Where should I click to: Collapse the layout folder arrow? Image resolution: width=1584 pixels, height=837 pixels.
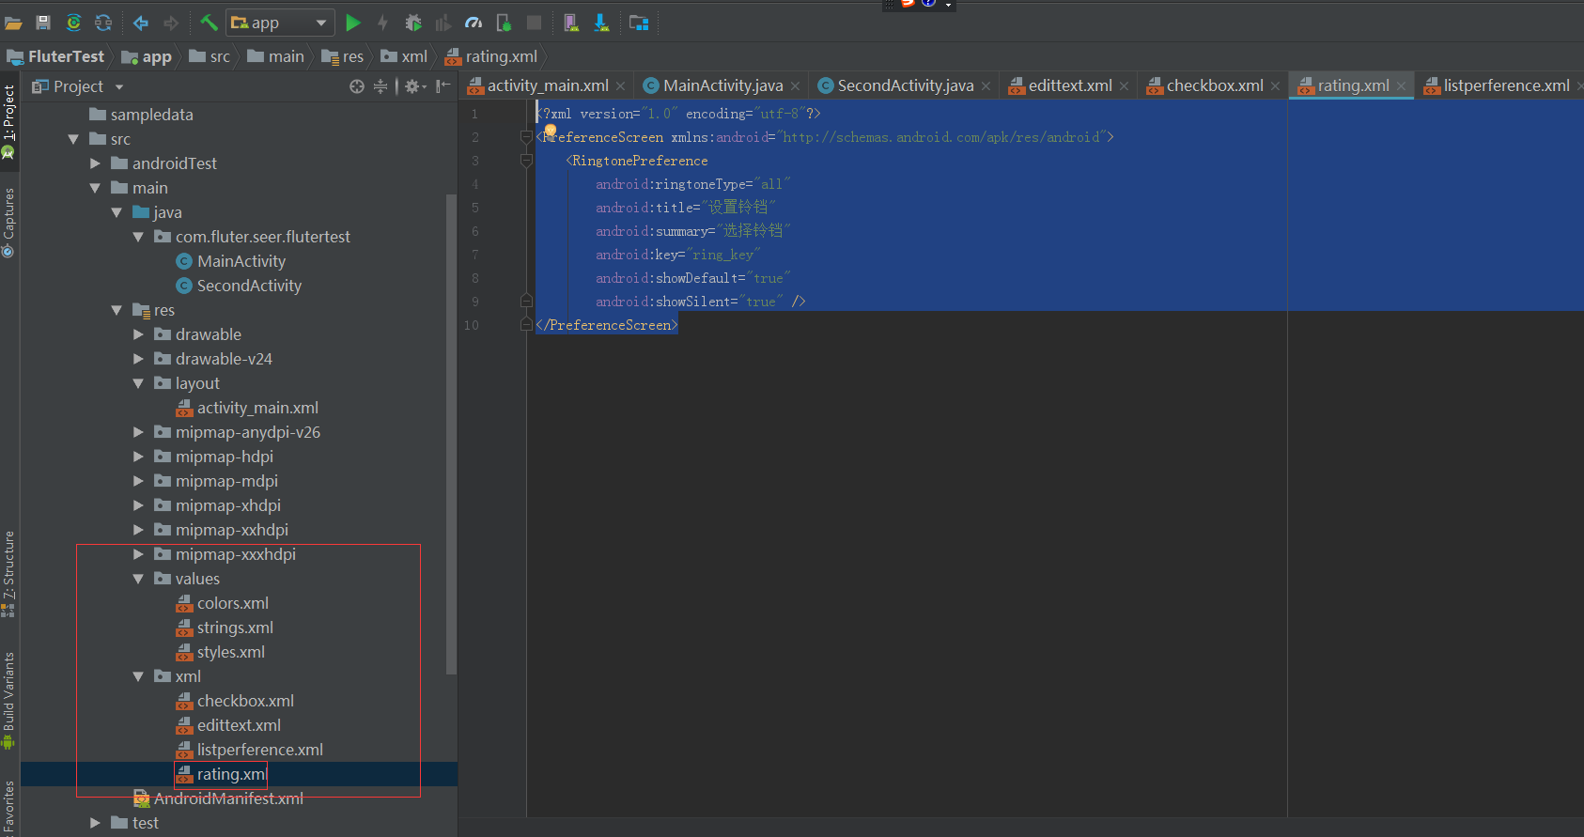pyautogui.click(x=138, y=383)
